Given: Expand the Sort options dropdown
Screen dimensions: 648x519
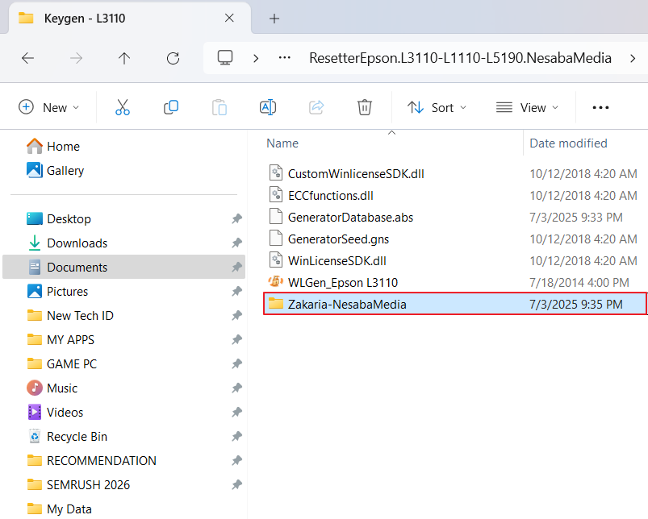Looking at the screenshot, I should 437,107.
